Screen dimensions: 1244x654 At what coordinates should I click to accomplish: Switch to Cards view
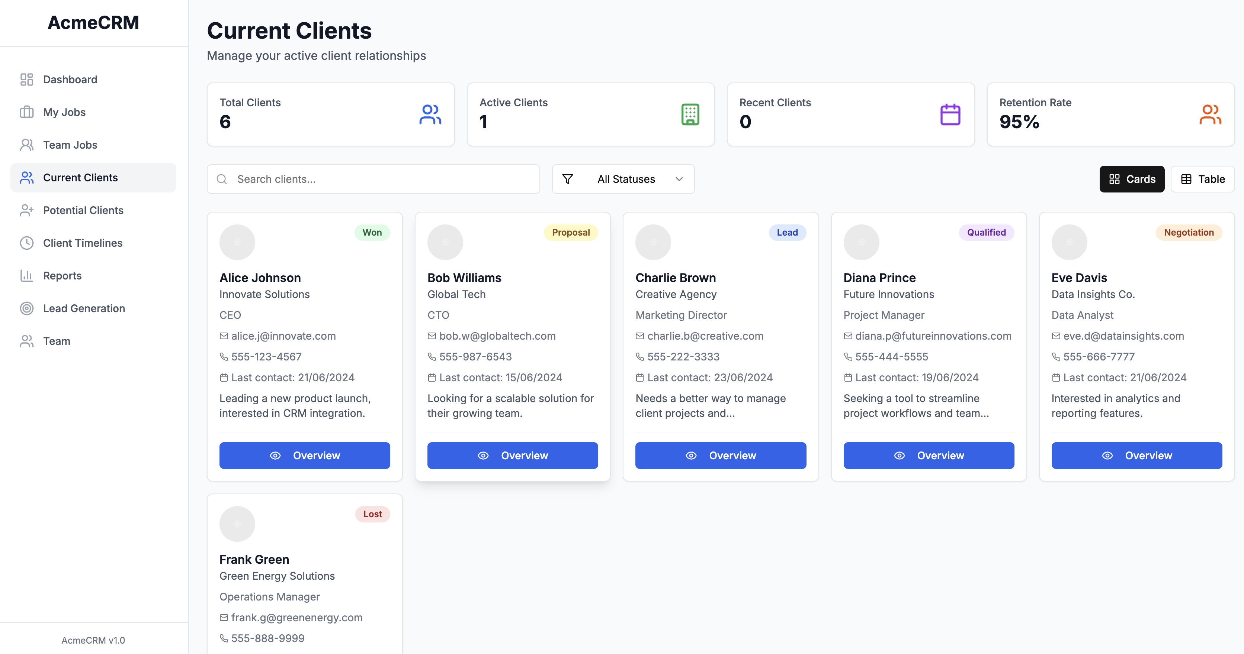tap(1132, 179)
